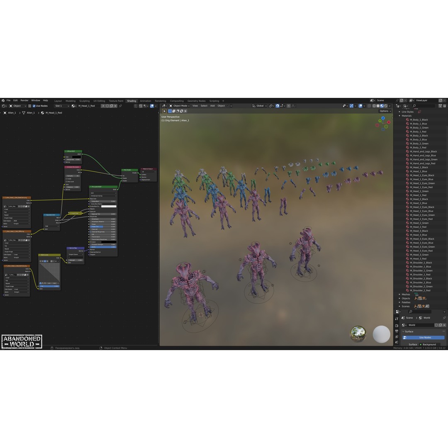Click the X axis on the navigation gizmo
448x448 pixels.
(x=389, y=122)
